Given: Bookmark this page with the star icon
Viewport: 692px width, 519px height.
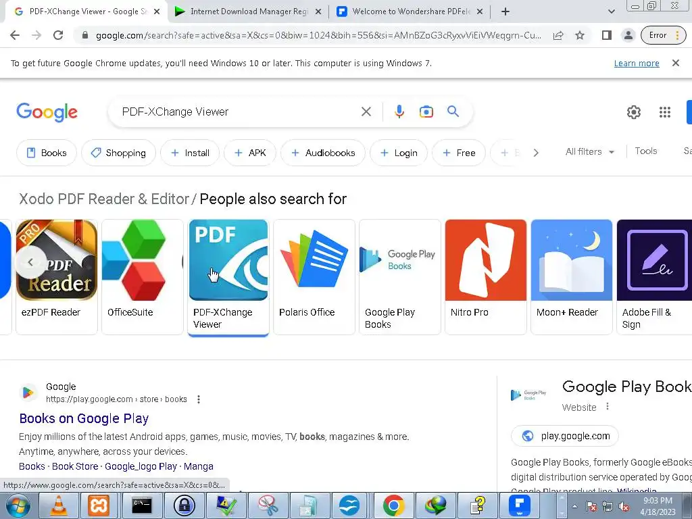Looking at the screenshot, I should (580, 35).
